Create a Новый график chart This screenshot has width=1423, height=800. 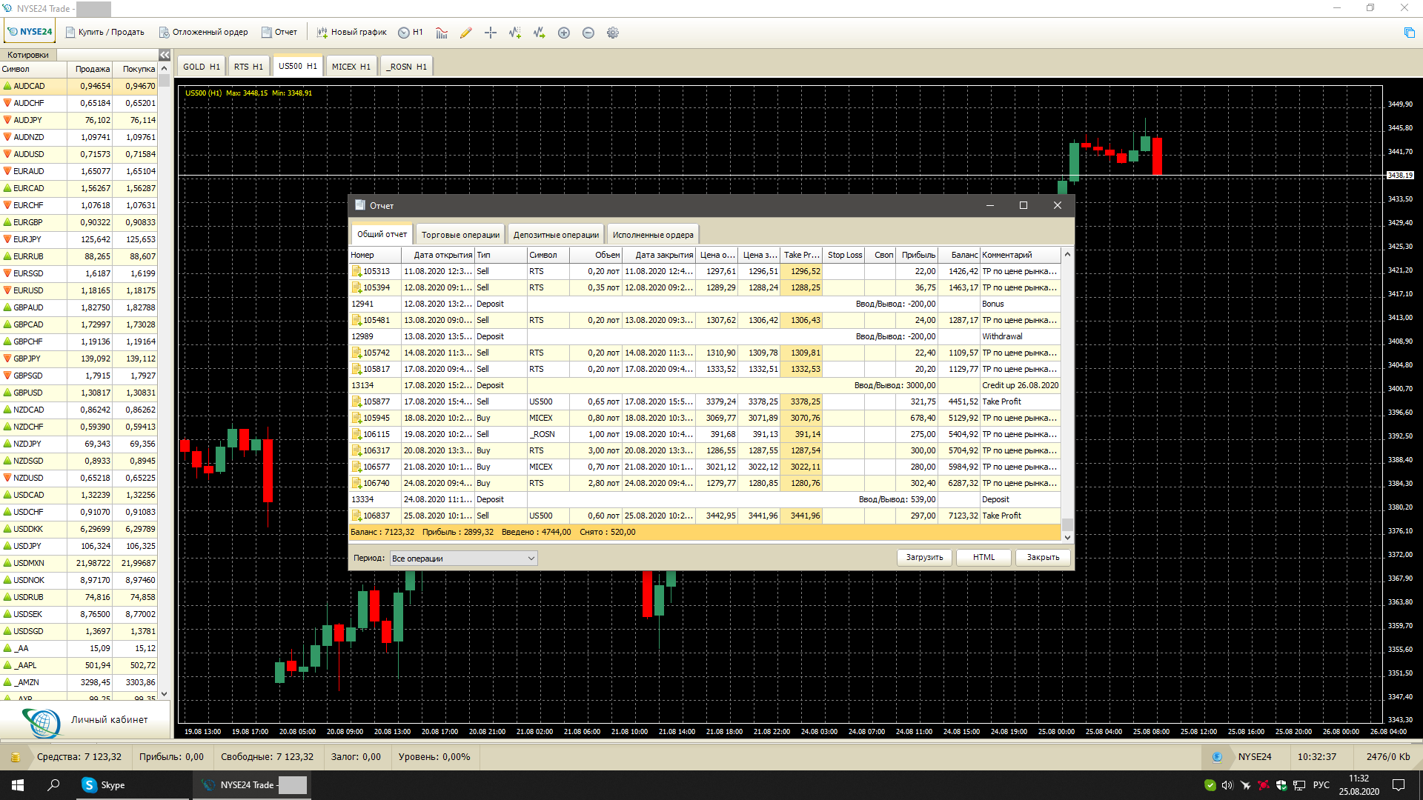click(x=351, y=32)
